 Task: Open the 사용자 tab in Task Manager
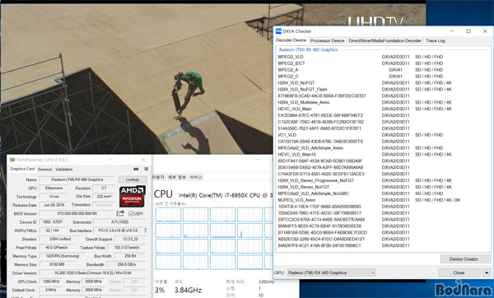tap(158, 177)
